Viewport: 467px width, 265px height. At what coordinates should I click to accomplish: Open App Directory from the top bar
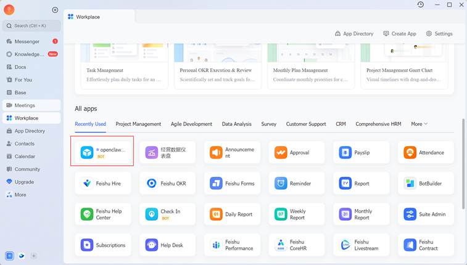(354, 34)
